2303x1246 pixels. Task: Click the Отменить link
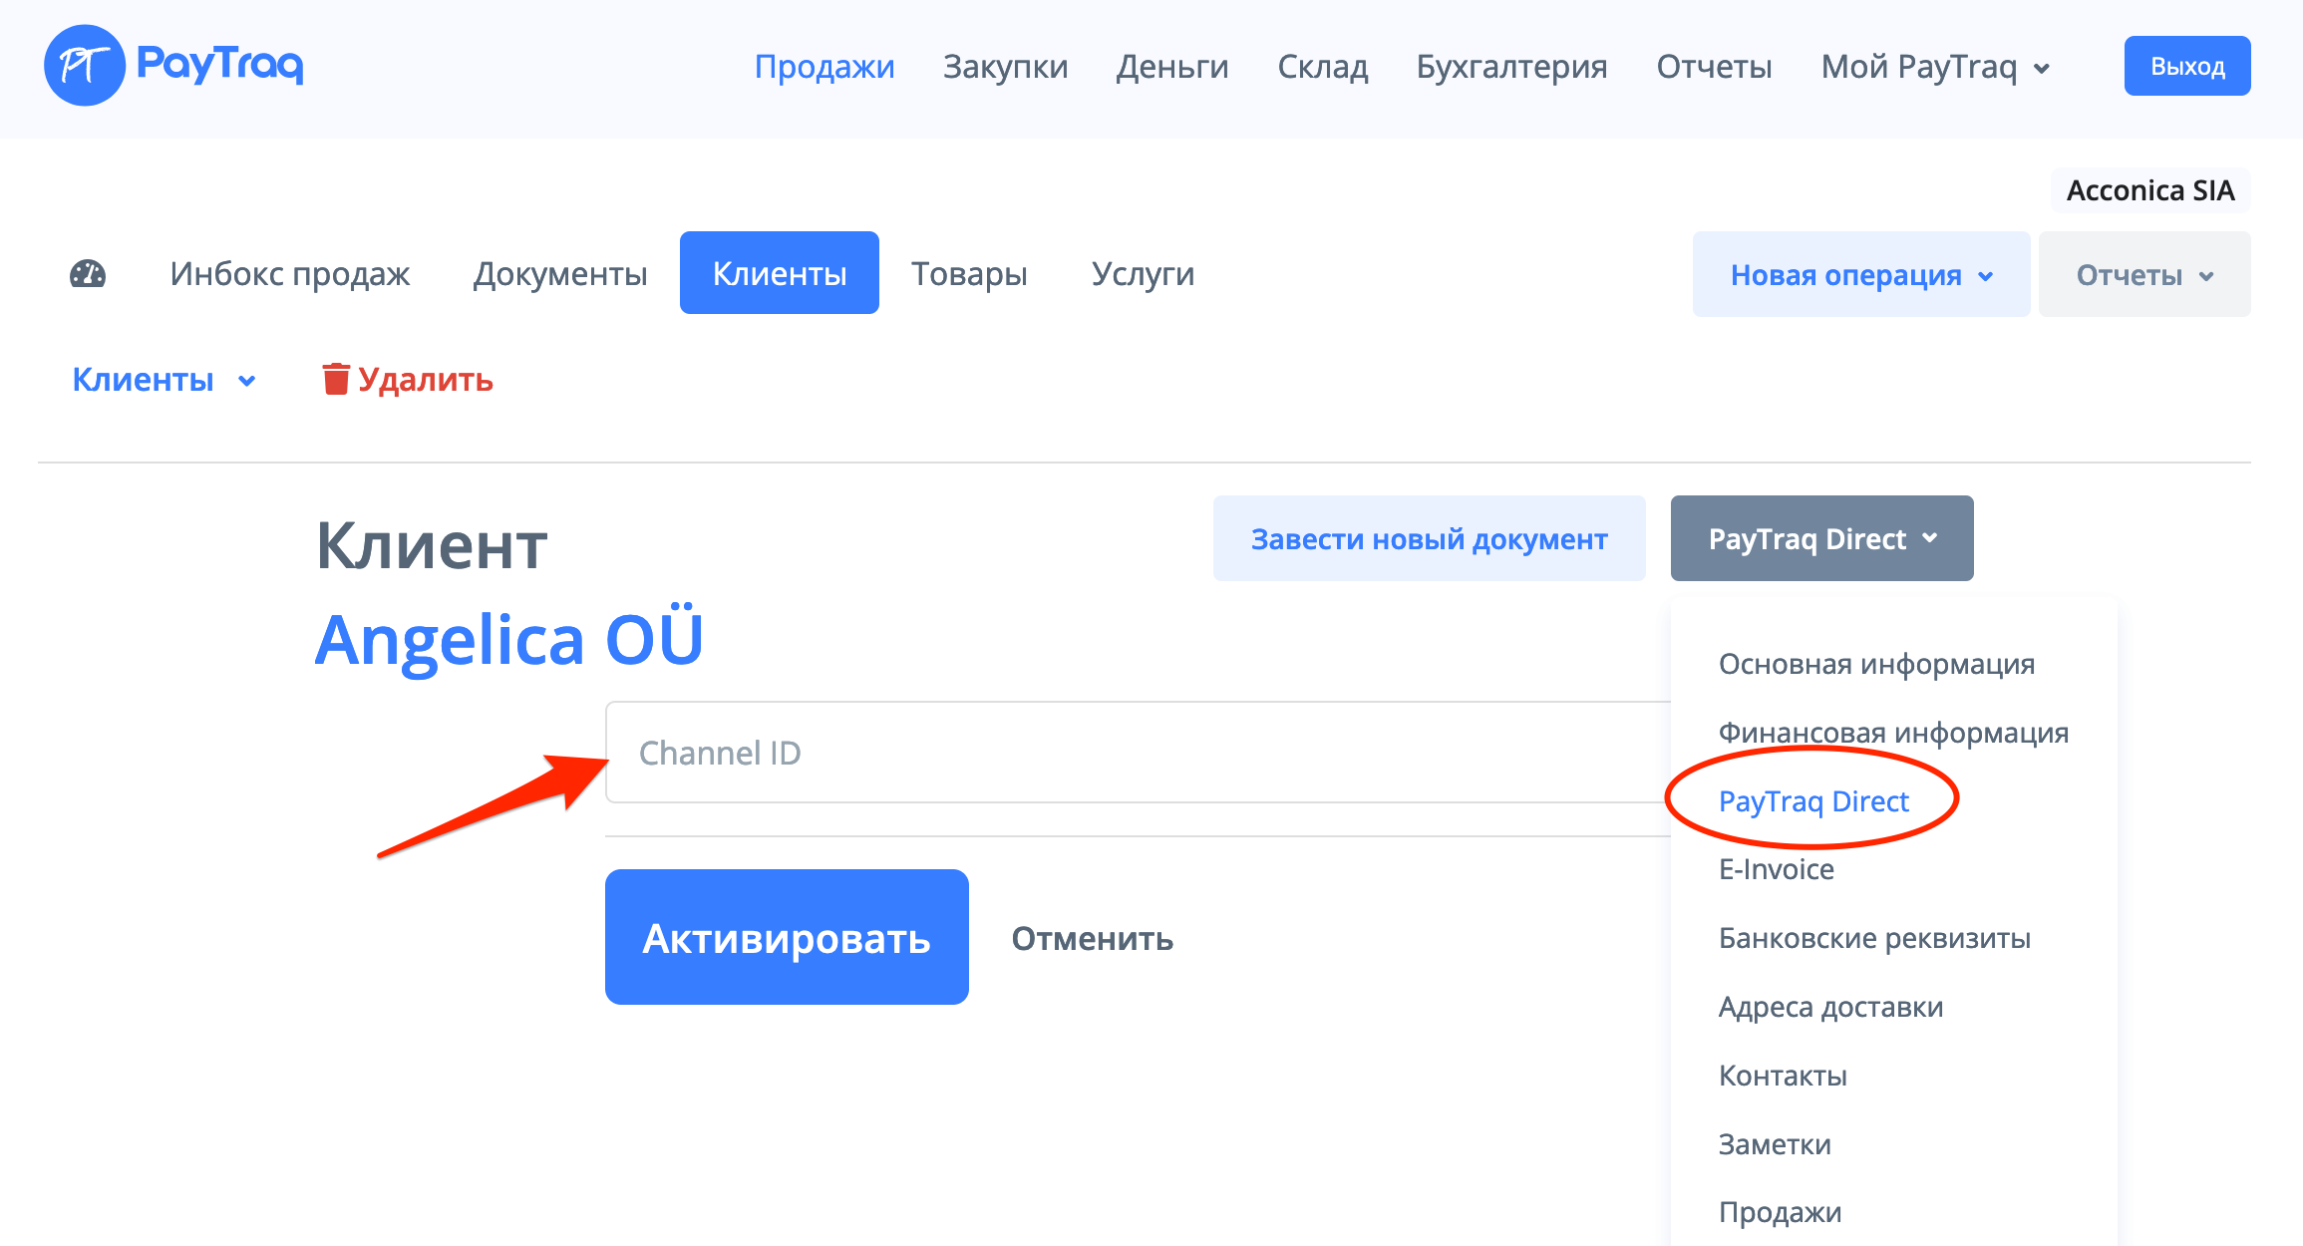point(1092,938)
